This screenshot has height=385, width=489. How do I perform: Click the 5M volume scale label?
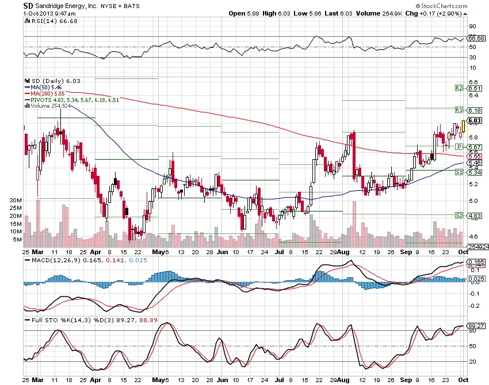[17, 240]
